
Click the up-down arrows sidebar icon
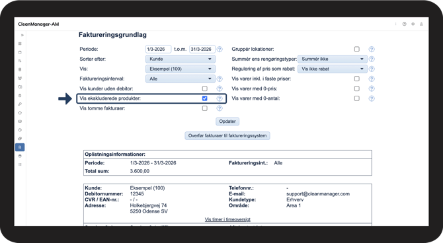coord(20,61)
